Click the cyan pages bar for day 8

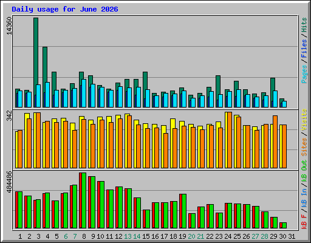click(x=84, y=93)
